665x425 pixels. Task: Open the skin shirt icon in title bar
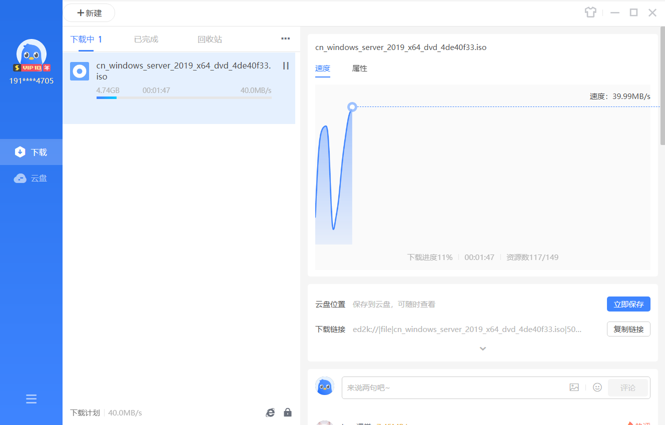590,12
